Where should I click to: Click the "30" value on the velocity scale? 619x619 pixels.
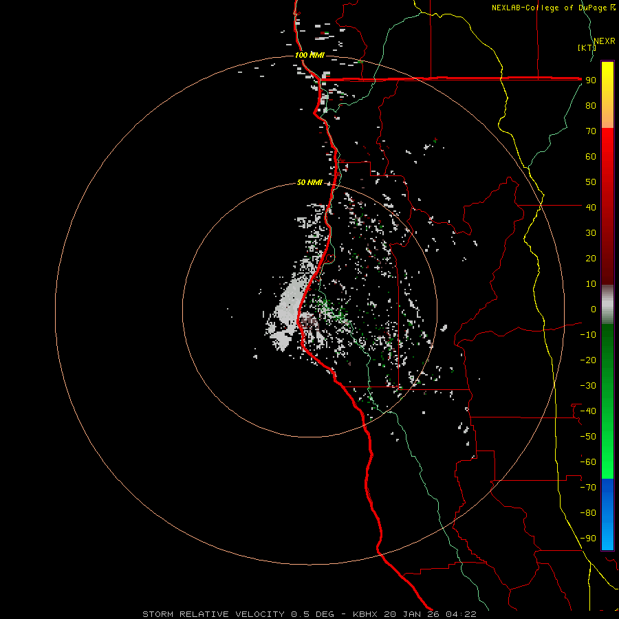tap(591, 233)
